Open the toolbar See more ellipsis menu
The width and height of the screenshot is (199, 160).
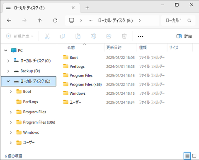(141, 36)
